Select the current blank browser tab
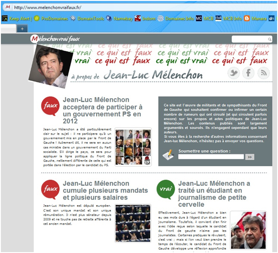Image resolution: width=278 pixels, height=253 pixels. point(9,28)
